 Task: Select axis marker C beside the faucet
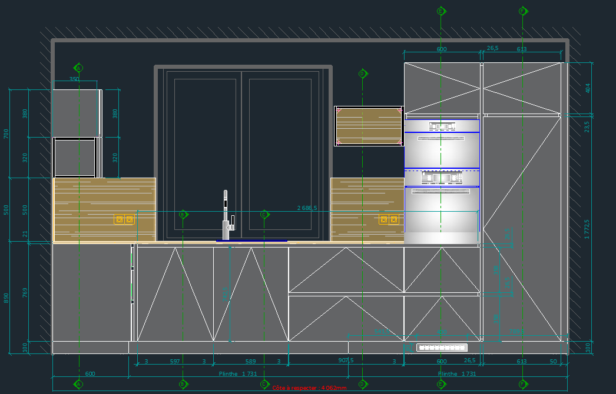[x=264, y=215]
